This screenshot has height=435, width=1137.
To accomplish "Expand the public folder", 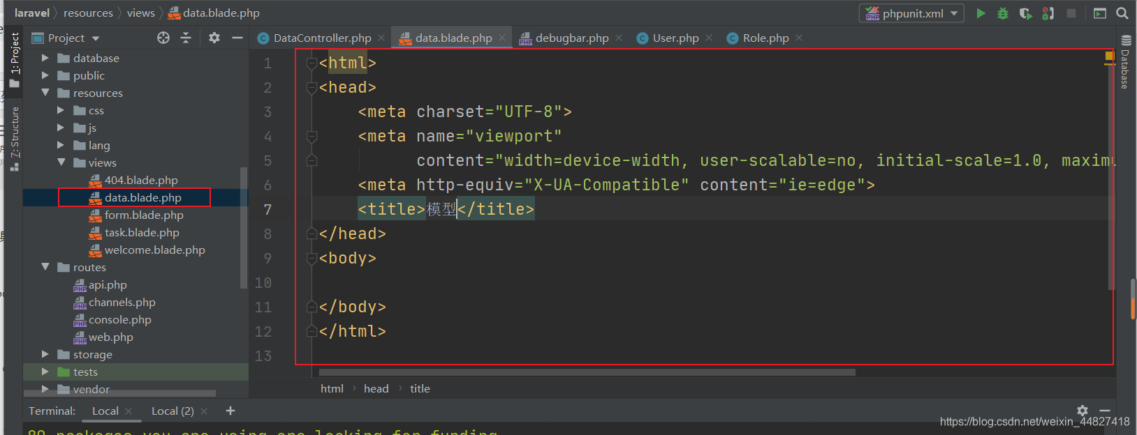I will [x=45, y=75].
